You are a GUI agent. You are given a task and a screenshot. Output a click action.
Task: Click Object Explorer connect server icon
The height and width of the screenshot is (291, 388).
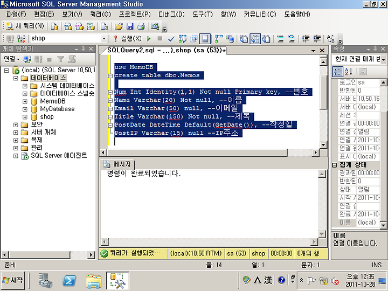27,59
